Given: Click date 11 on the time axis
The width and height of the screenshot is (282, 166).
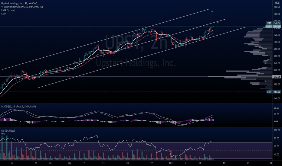Looking at the screenshot, I should pos(200,163).
